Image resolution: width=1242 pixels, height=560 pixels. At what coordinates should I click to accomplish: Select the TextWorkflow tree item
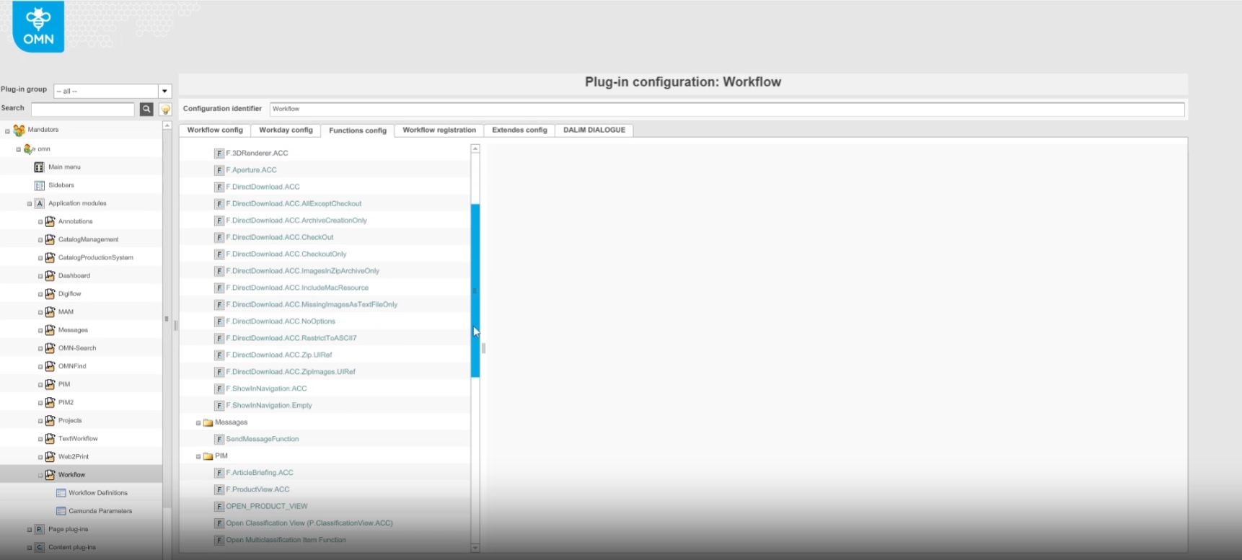(x=78, y=438)
